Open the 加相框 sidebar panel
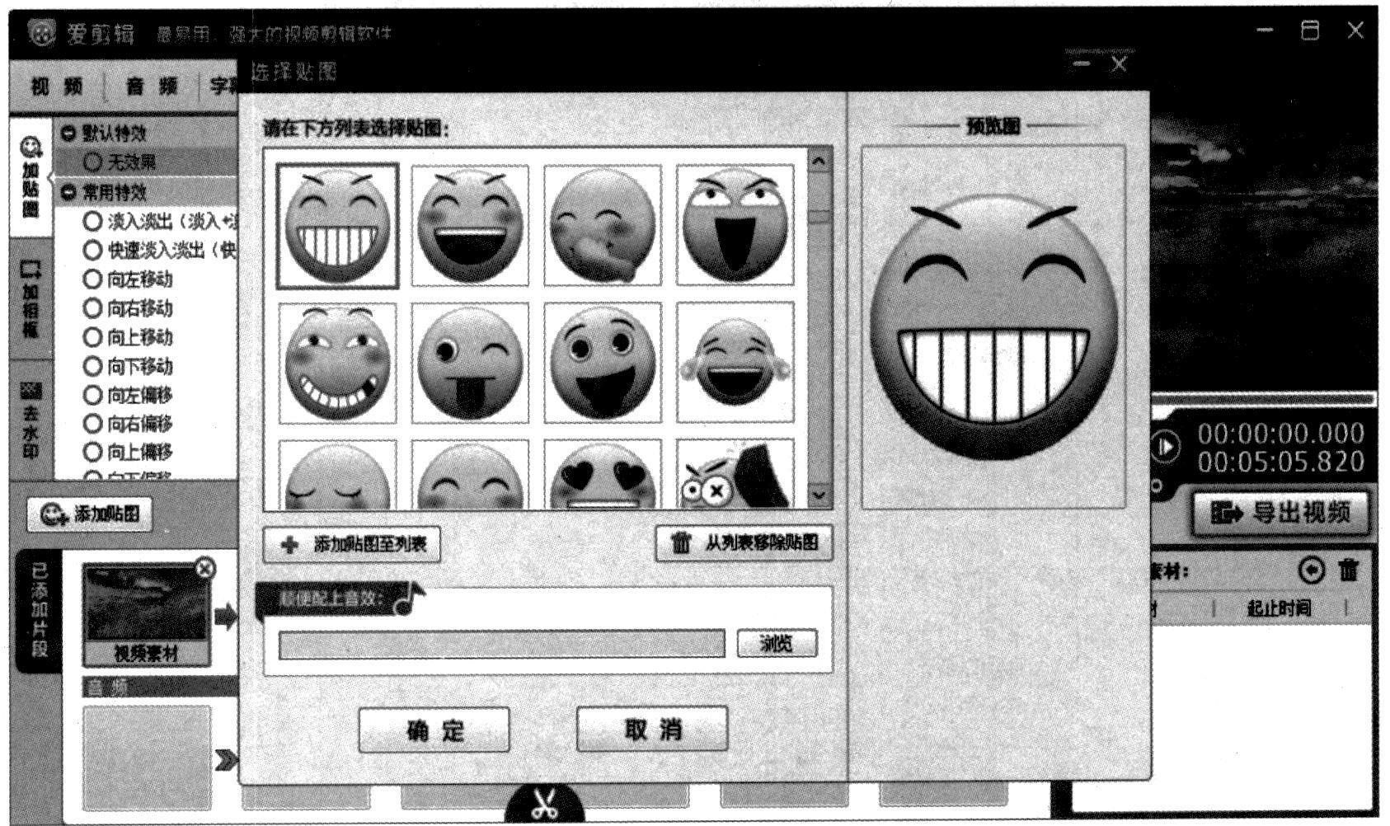Image resolution: width=1390 pixels, height=826 pixels. (x=31, y=301)
